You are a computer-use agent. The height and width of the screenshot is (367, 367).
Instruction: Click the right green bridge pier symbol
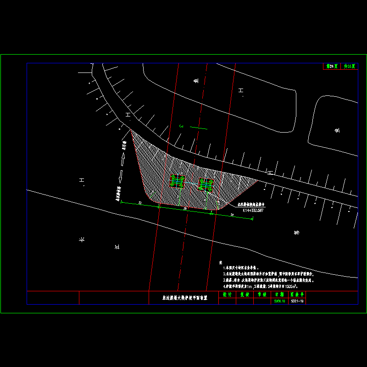(x=205, y=184)
